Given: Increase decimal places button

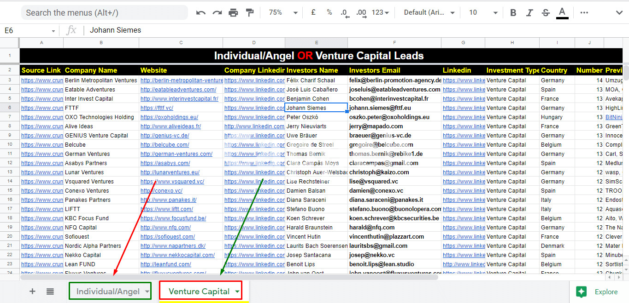Looking at the screenshot, I should point(361,13).
